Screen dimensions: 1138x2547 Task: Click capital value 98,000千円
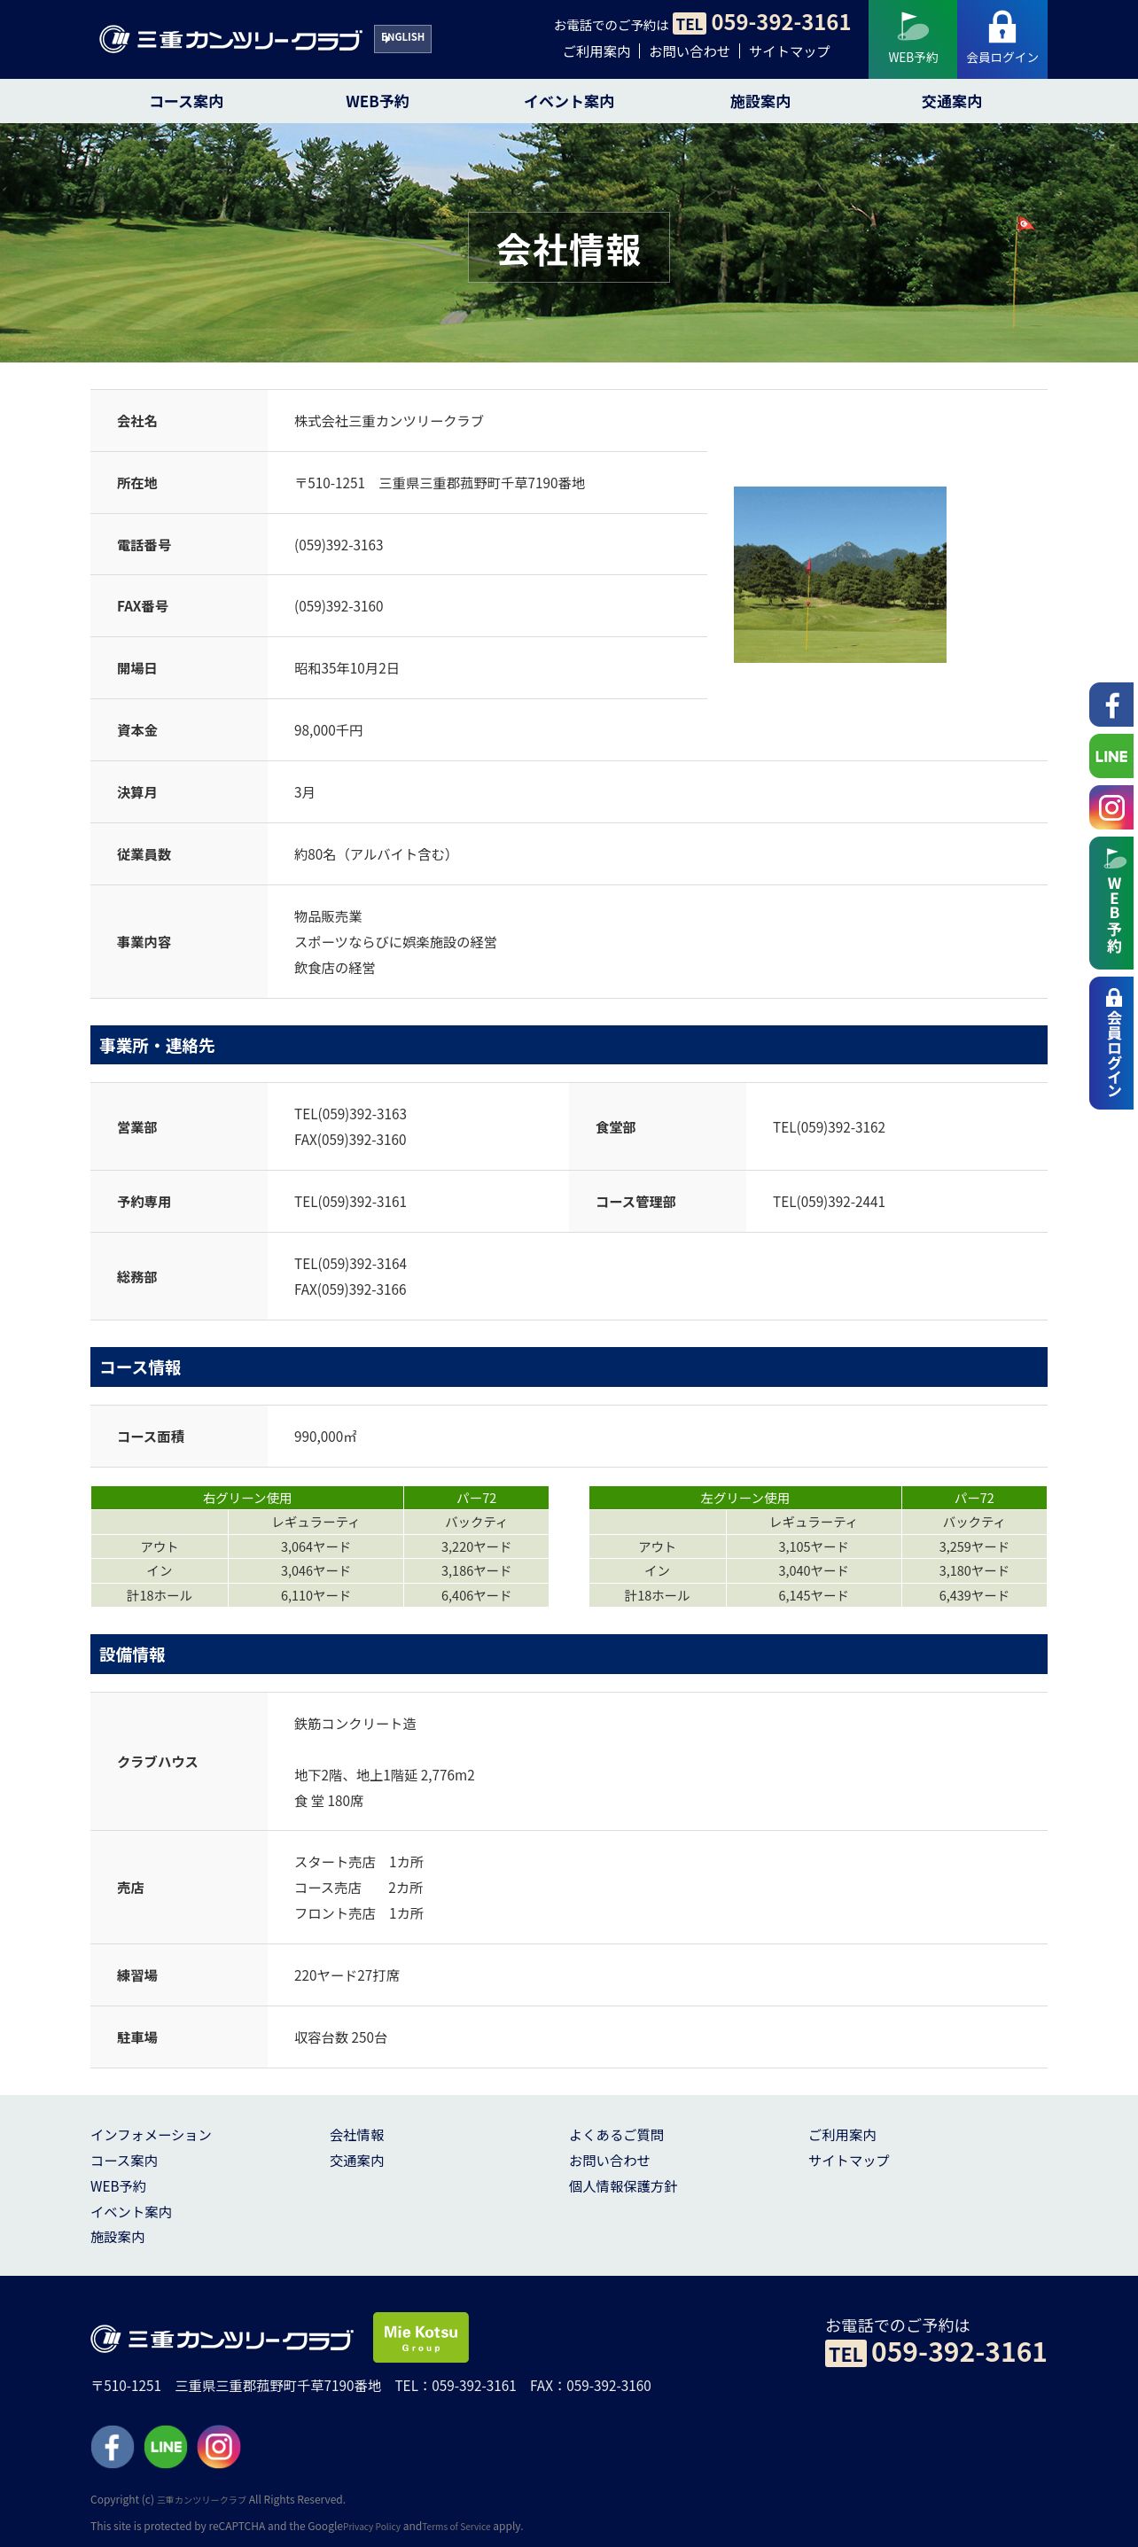[328, 730]
